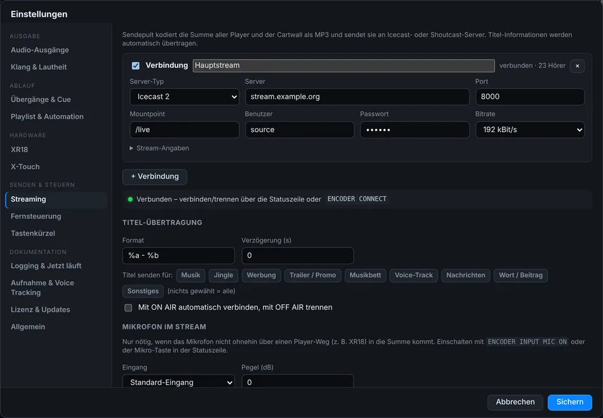This screenshot has height=418, width=603.
Task: Toggle title sending for Voice-Track
Action: 413,275
